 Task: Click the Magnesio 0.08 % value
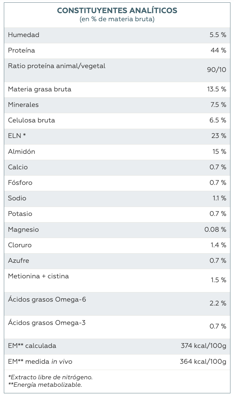[x=215, y=230]
